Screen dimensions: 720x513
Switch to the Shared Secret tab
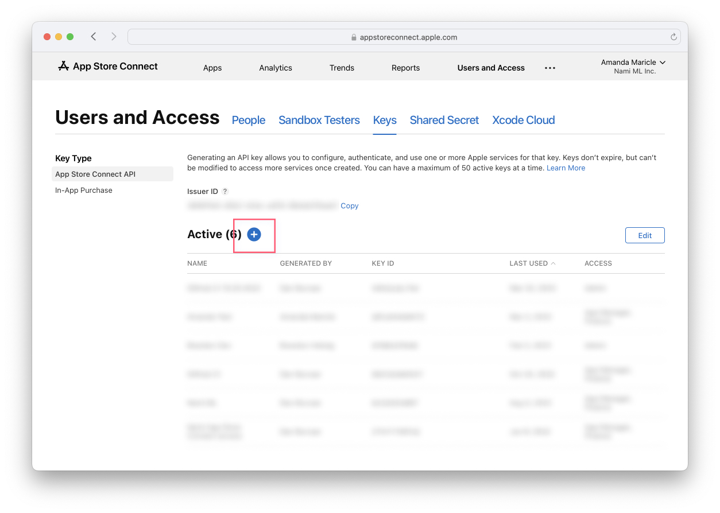click(444, 120)
